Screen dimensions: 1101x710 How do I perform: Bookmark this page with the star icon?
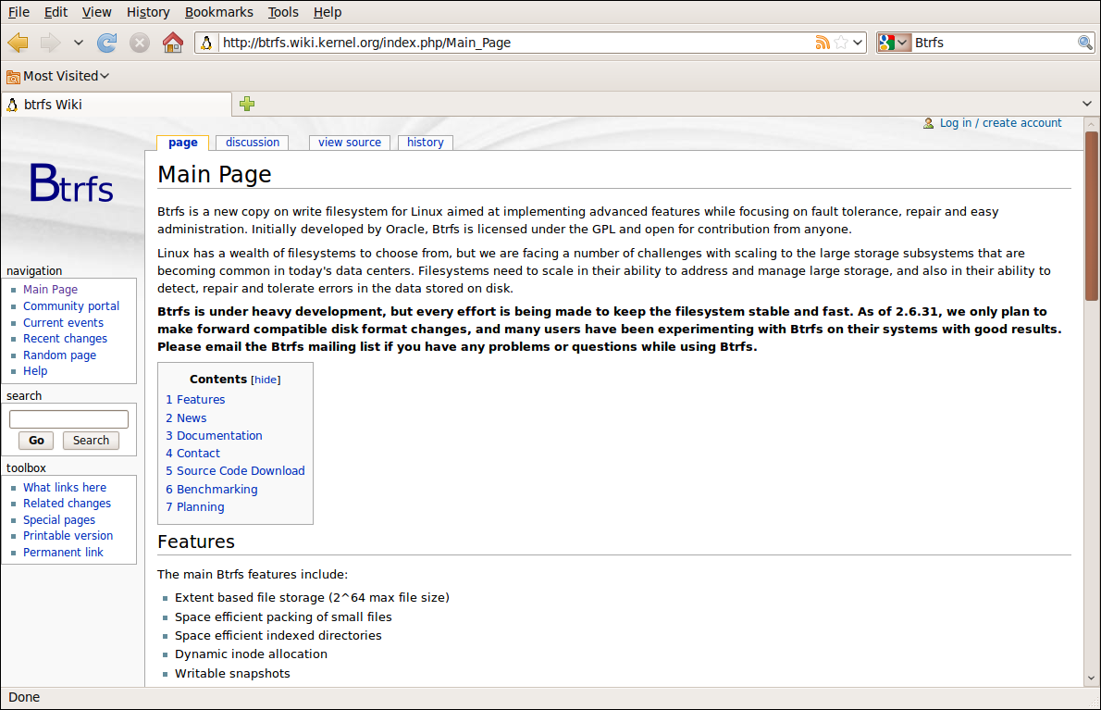click(x=841, y=43)
